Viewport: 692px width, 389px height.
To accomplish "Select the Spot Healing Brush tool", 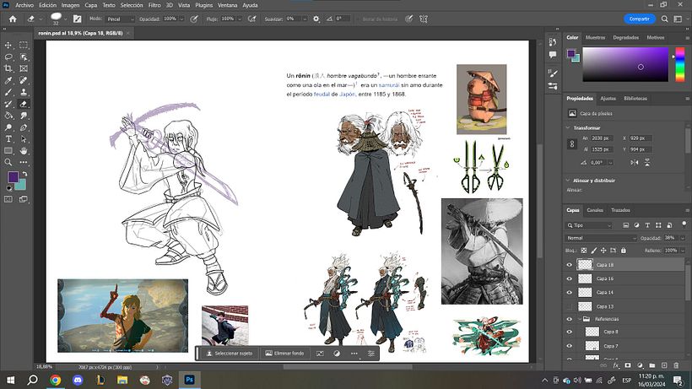I will tap(24, 80).
